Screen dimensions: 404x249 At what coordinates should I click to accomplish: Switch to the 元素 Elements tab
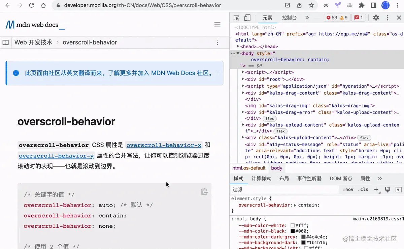tap(267, 18)
